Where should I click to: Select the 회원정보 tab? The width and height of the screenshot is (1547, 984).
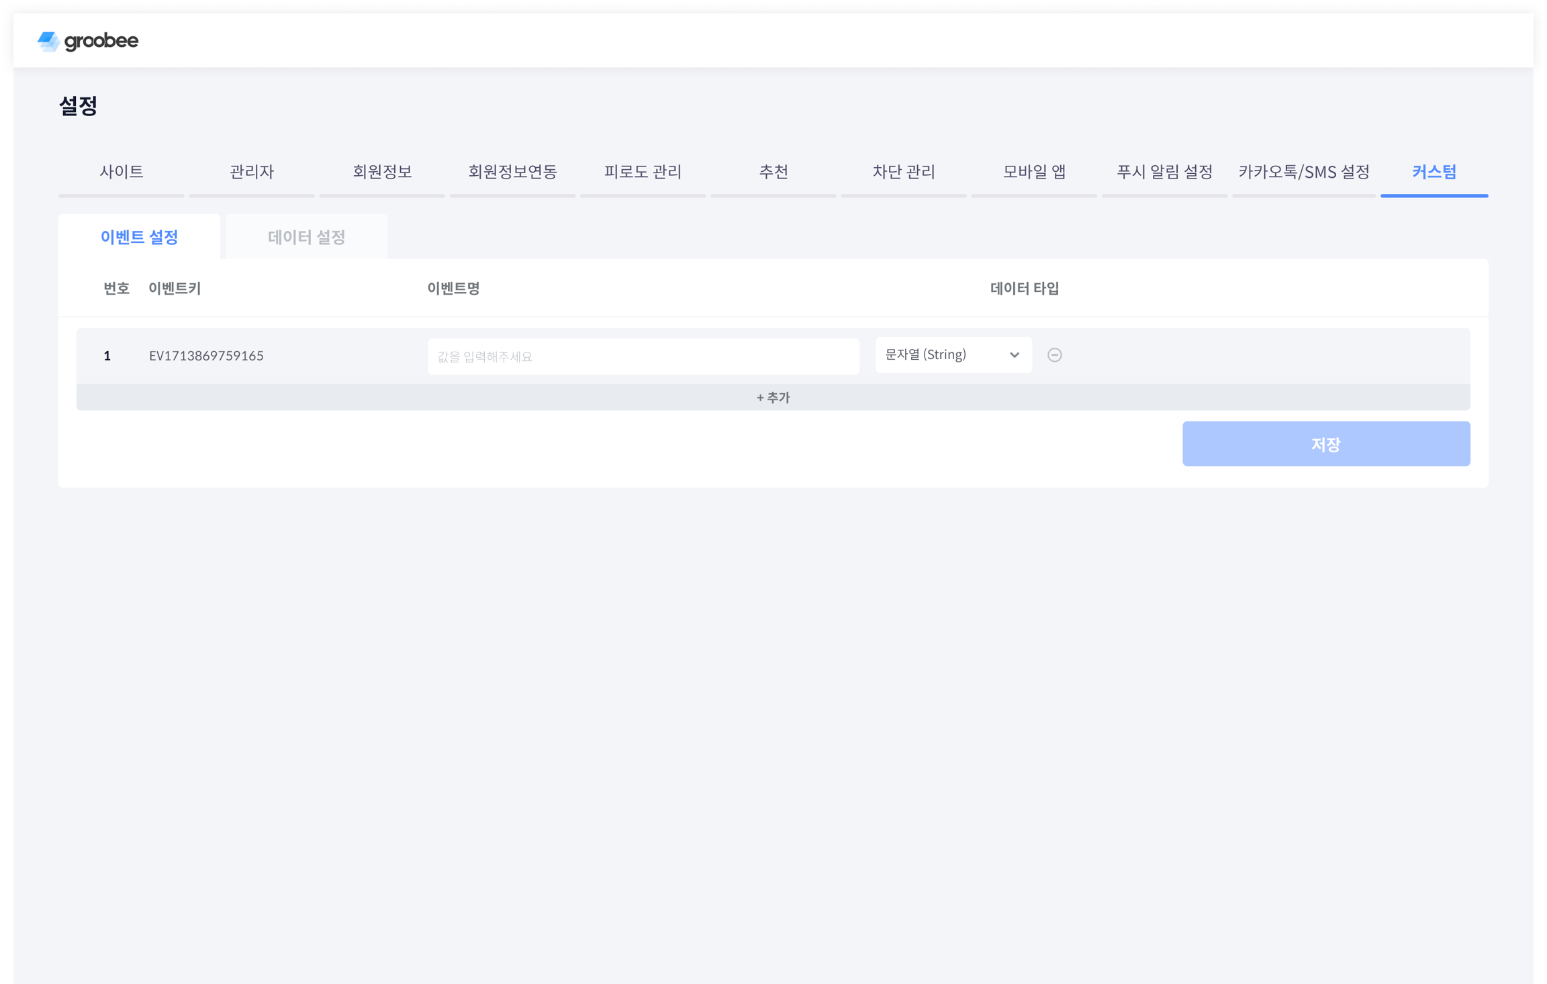point(382,172)
